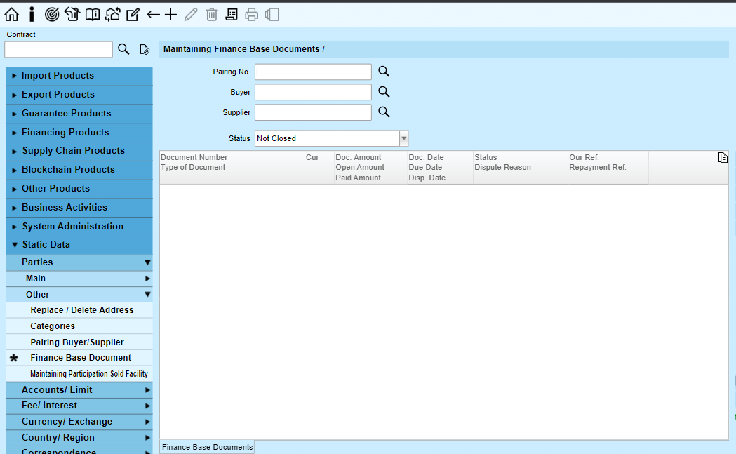Open the info icon in toolbar
Viewport: 736px width, 454px height.
tap(32, 15)
